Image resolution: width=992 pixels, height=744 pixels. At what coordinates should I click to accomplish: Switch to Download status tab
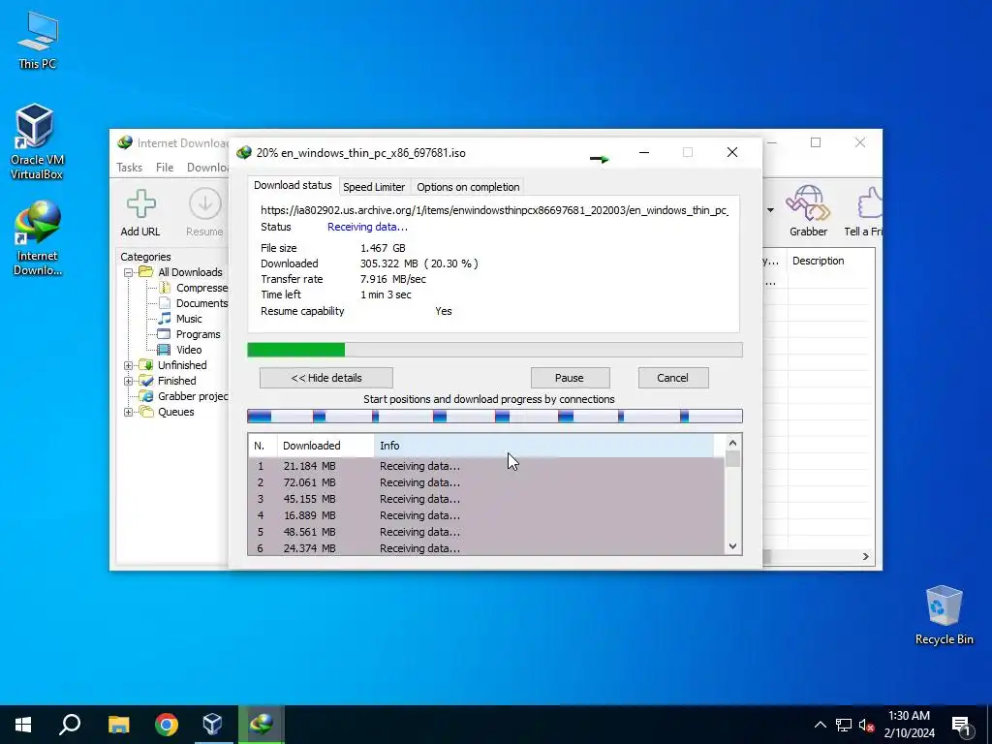293,185
